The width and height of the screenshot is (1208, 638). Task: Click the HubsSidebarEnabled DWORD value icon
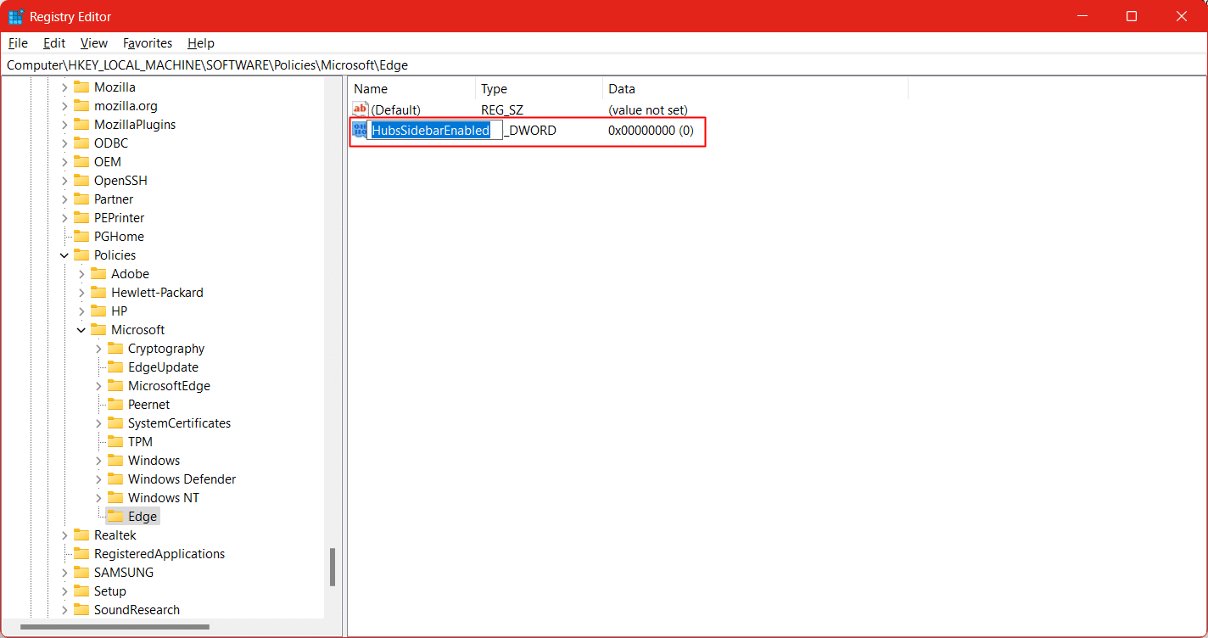click(x=360, y=130)
